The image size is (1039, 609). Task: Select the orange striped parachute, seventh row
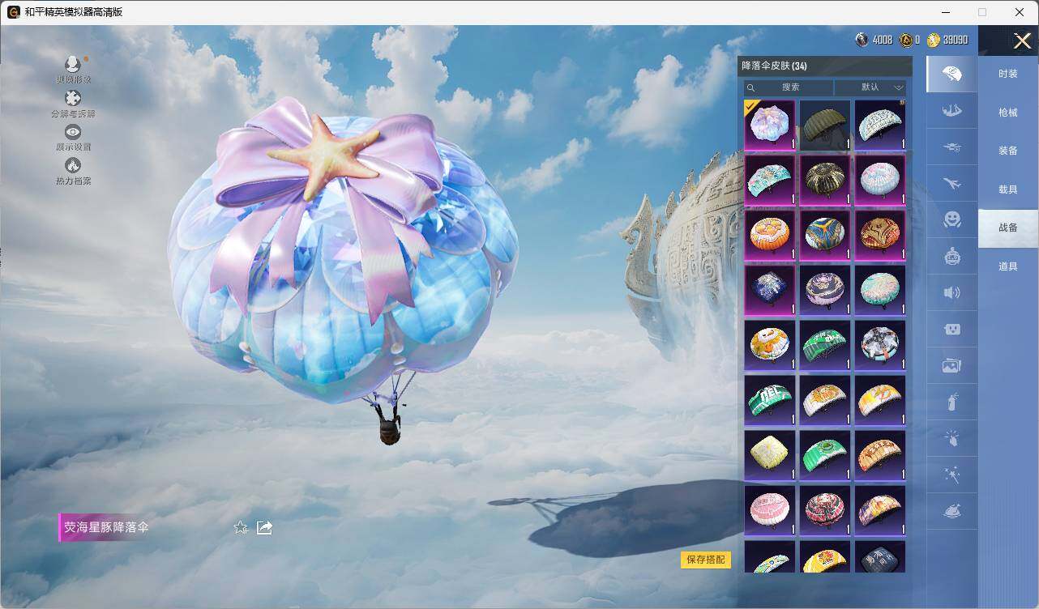[880, 456]
